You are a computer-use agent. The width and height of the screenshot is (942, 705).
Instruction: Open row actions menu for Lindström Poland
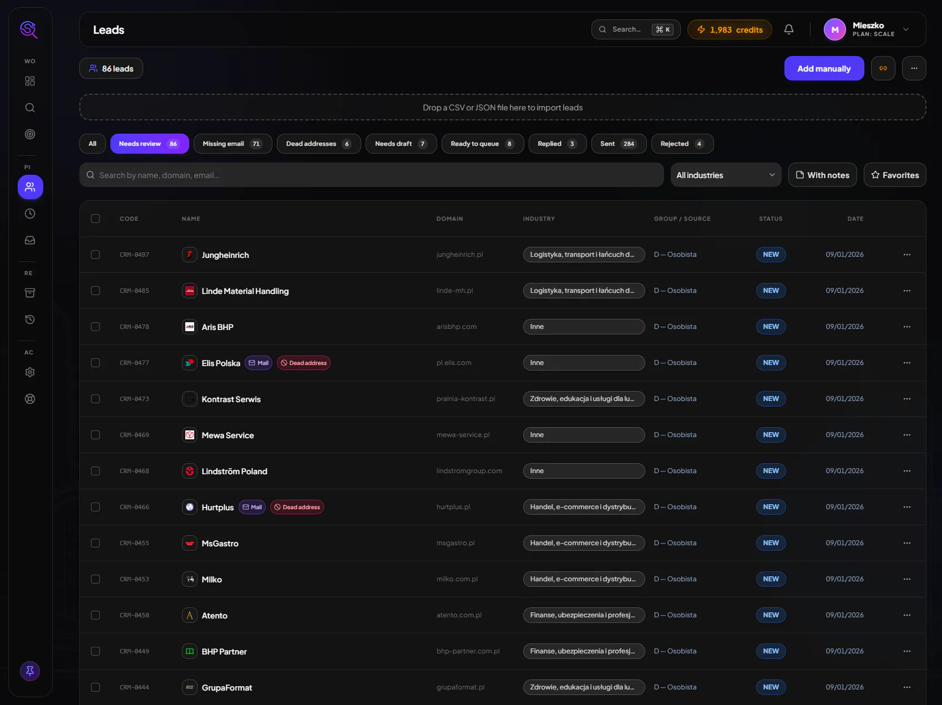point(907,471)
